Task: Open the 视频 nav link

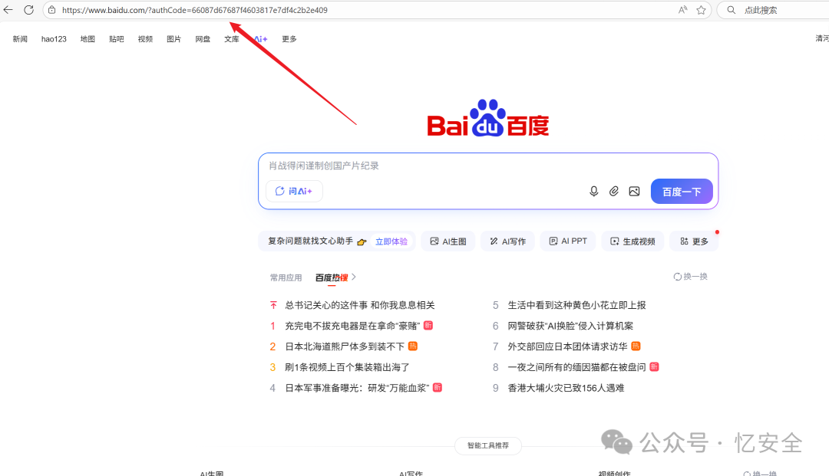Action: point(145,39)
